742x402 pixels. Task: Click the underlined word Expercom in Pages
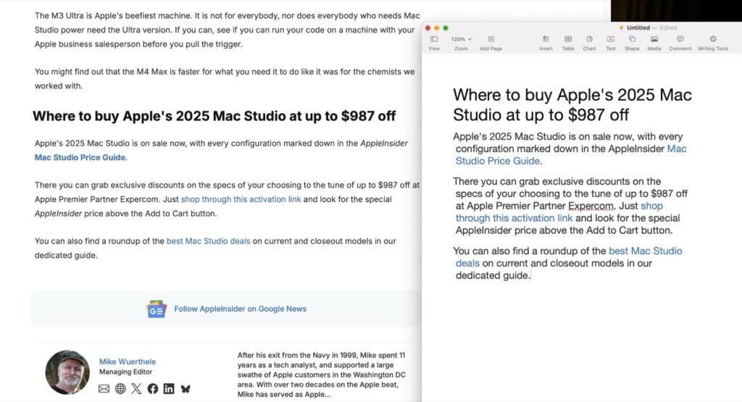click(591, 206)
